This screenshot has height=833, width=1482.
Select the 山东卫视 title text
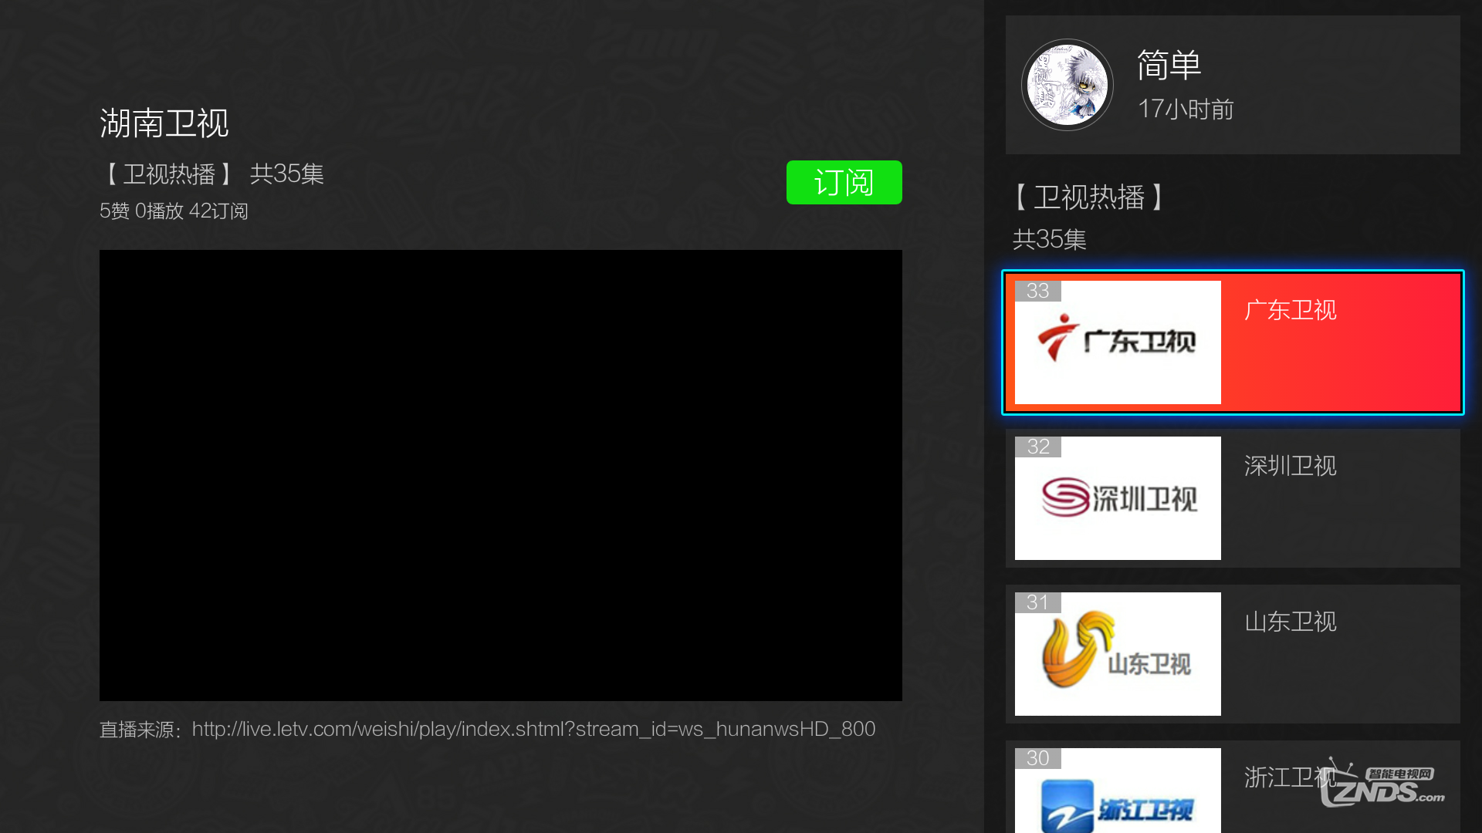tap(1290, 622)
